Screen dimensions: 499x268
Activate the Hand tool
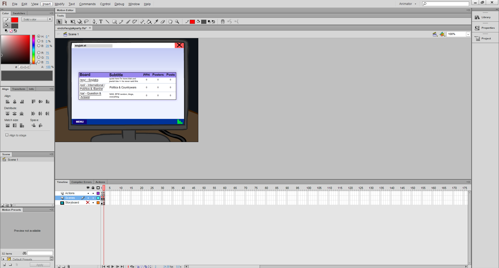170,22
